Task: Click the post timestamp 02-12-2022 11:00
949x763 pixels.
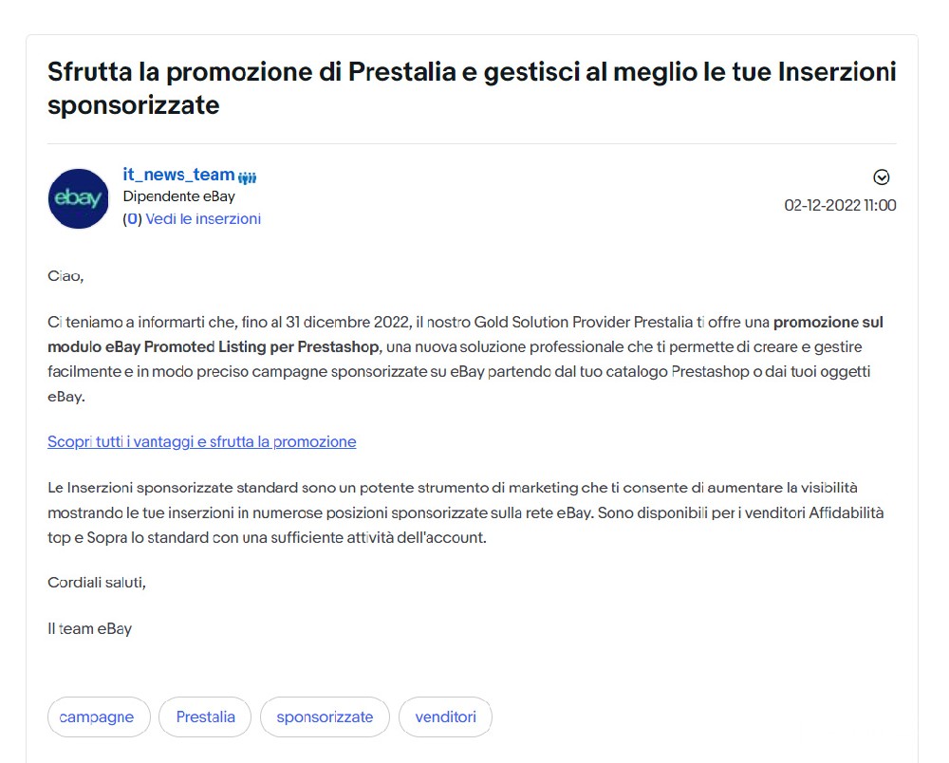Action: [x=840, y=205]
